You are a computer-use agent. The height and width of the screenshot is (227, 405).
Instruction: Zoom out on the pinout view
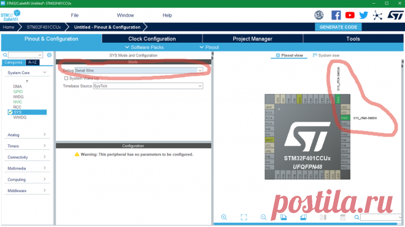(x=263, y=217)
